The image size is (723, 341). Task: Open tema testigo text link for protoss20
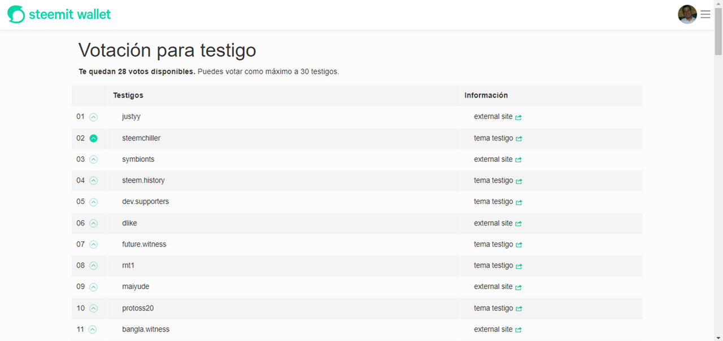493,308
